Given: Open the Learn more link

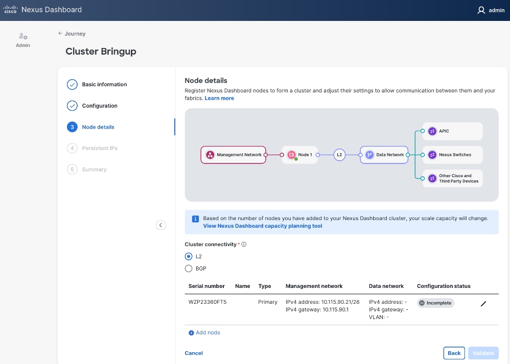Looking at the screenshot, I should tap(219, 98).
